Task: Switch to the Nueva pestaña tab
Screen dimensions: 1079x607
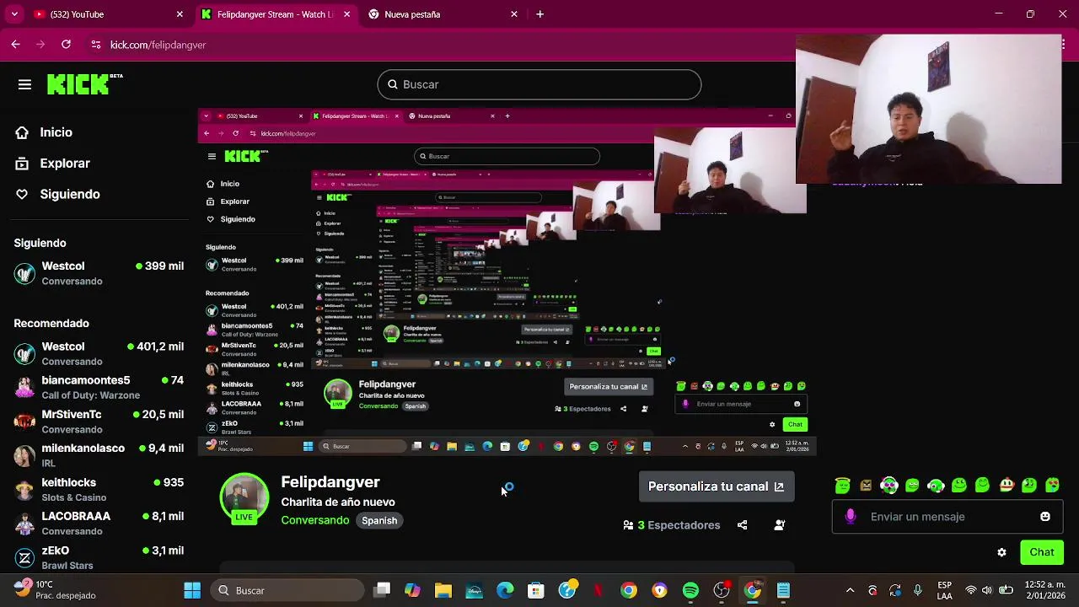Action: point(443,14)
